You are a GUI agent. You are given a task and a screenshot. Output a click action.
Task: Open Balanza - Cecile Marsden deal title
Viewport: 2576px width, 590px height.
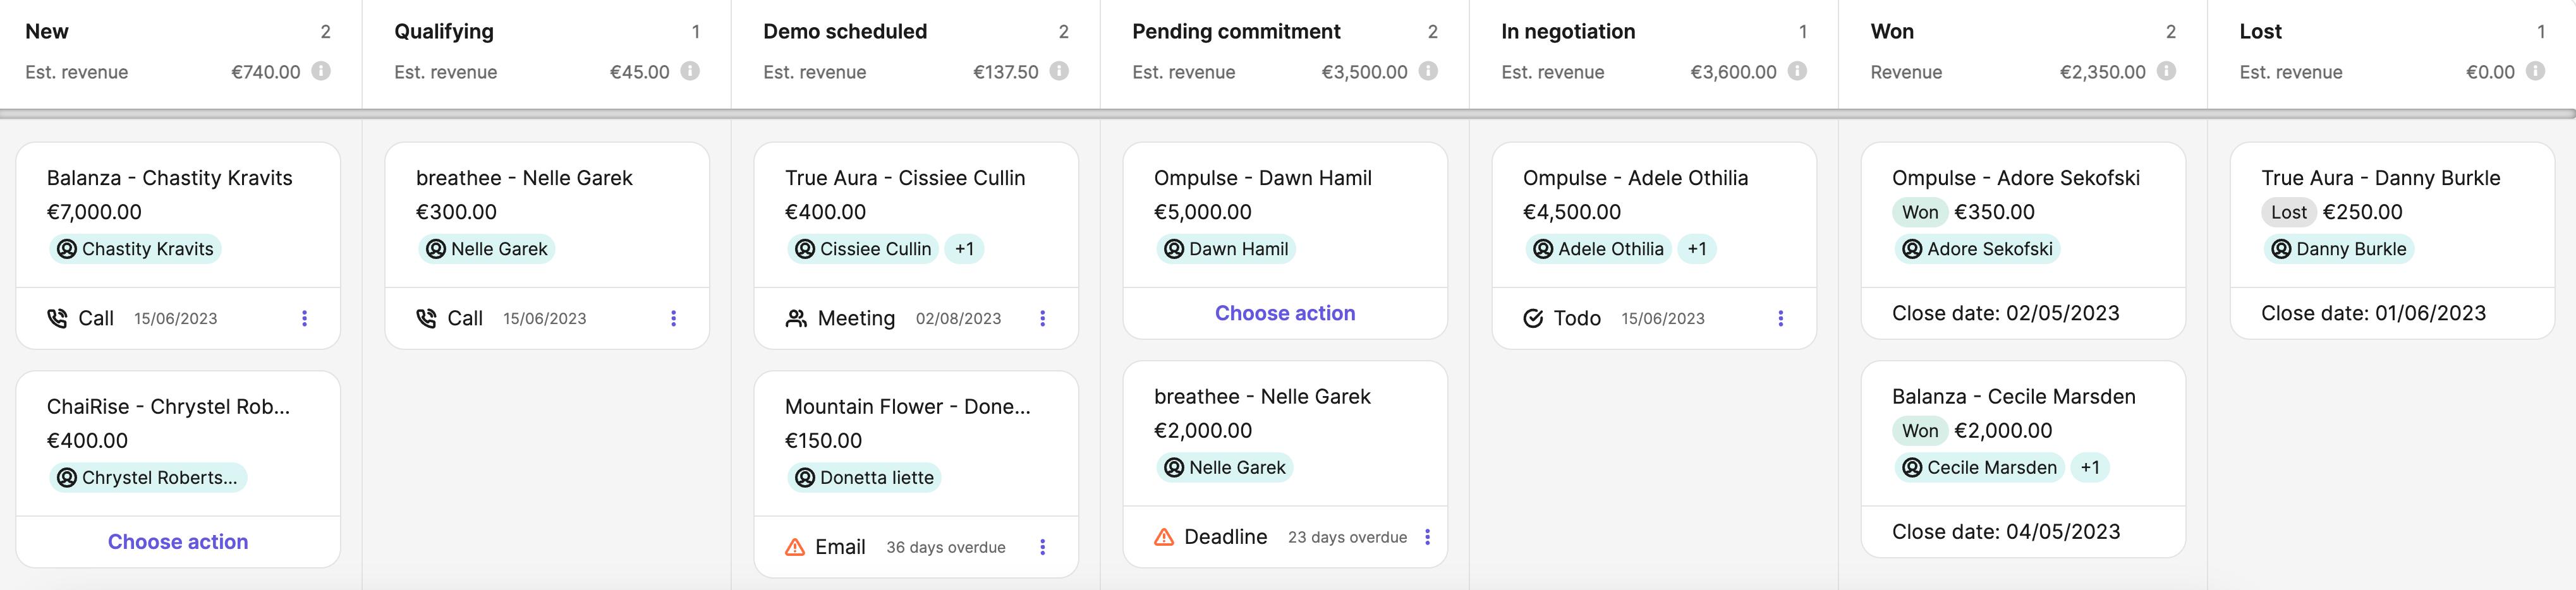[2014, 397]
